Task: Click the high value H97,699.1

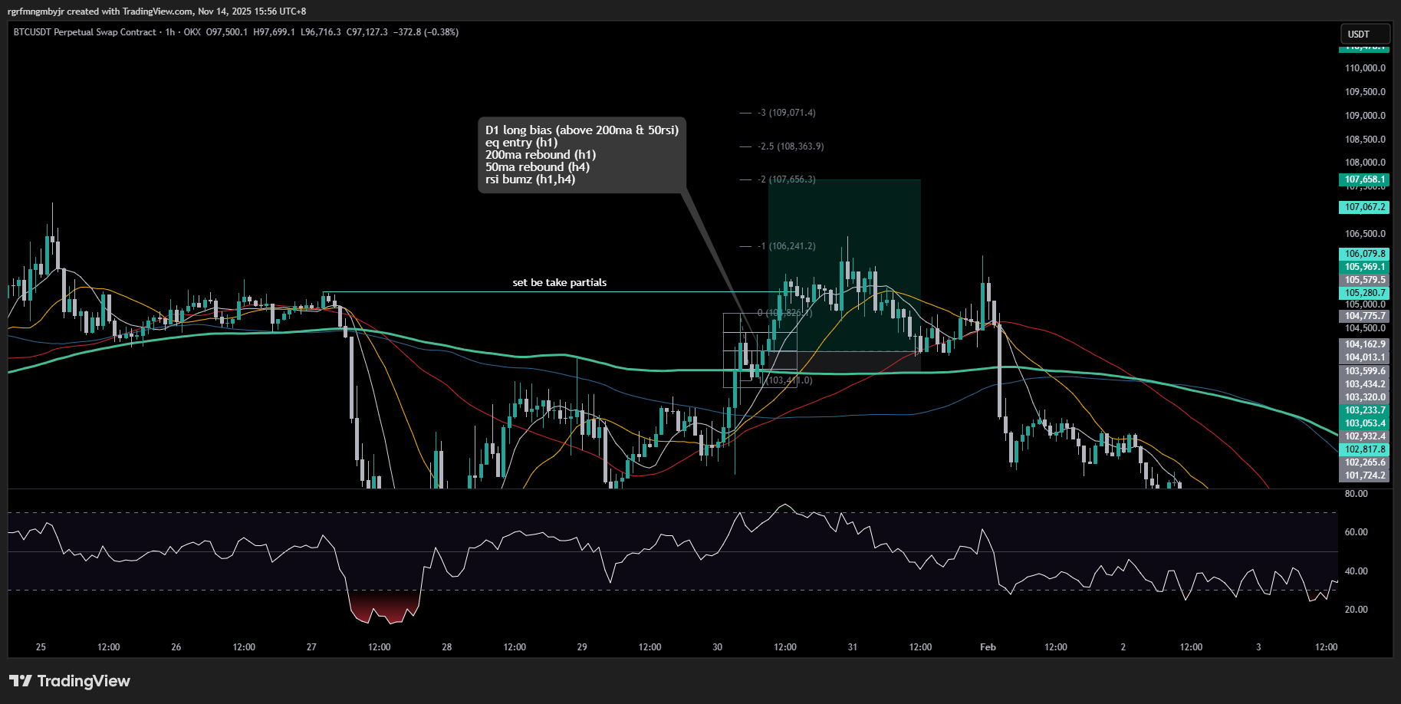Action: click(275, 32)
